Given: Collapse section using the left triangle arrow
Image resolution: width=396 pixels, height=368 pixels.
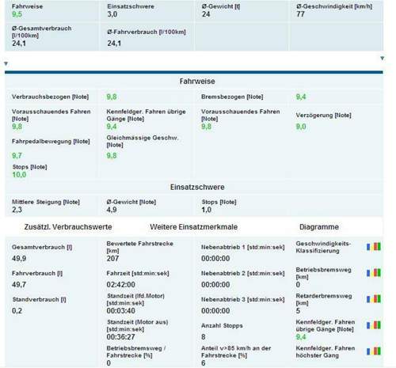Looking at the screenshot, I should coord(6,63).
